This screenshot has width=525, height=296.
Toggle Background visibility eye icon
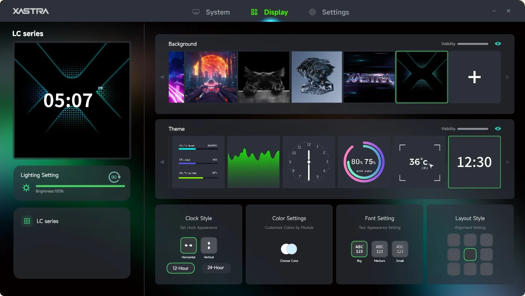(x=498, y=44)
